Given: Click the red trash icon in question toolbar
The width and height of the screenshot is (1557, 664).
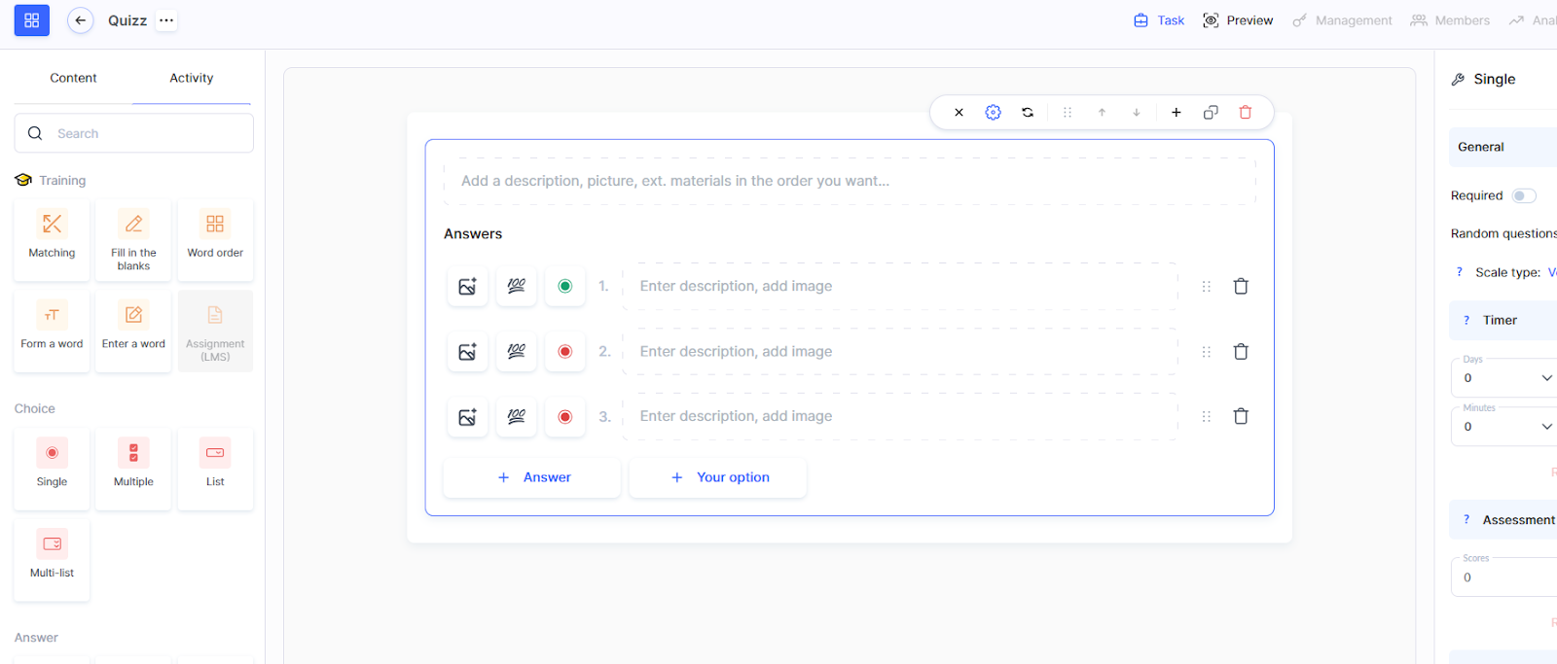Looking at the screenshot, I should [x=1245, y=113].
